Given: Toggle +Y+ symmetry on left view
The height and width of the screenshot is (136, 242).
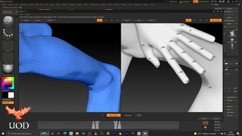Looking at the screenshot, I should [105, 20].
